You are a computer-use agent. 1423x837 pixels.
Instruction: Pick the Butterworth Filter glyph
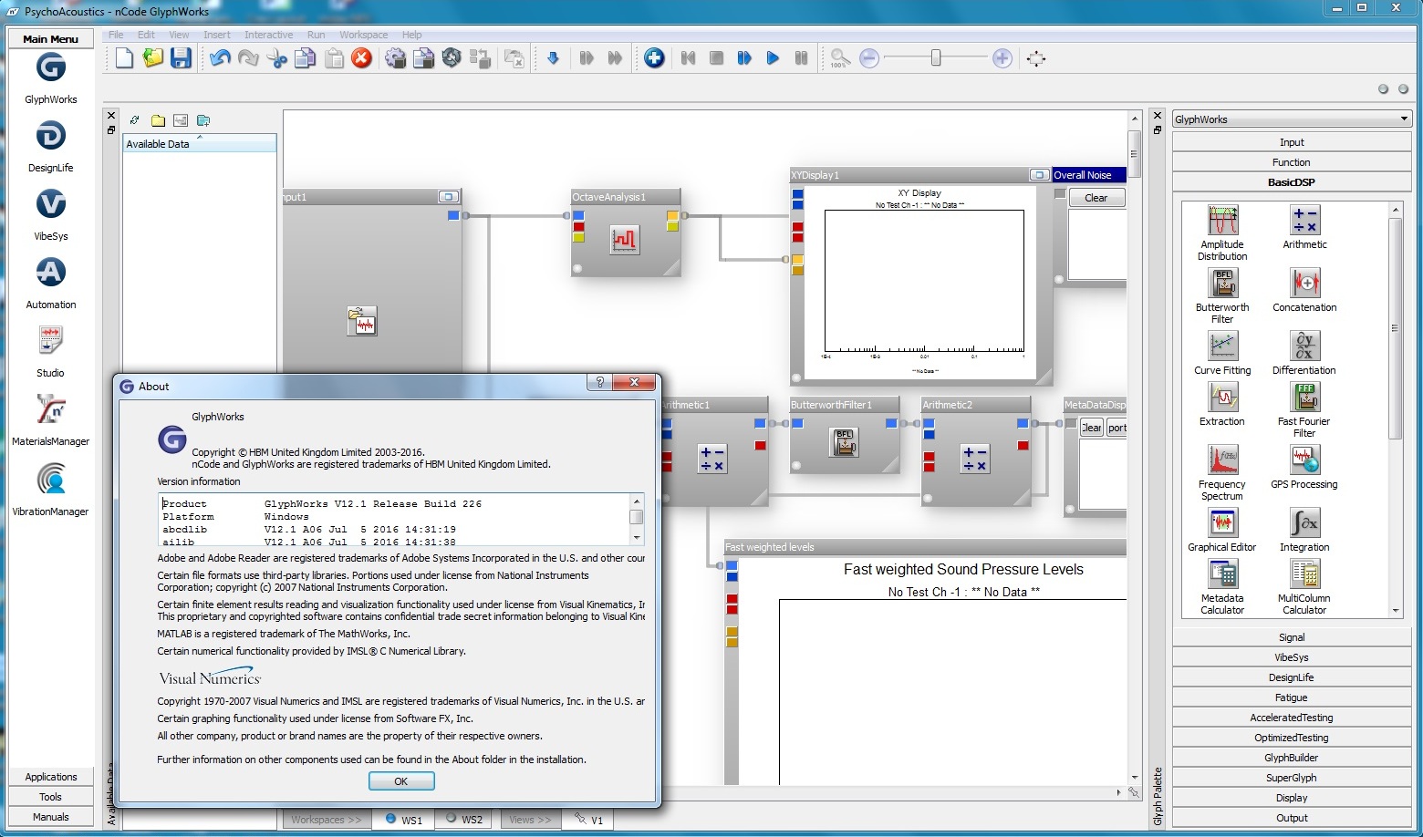(x=1222, y=296)
